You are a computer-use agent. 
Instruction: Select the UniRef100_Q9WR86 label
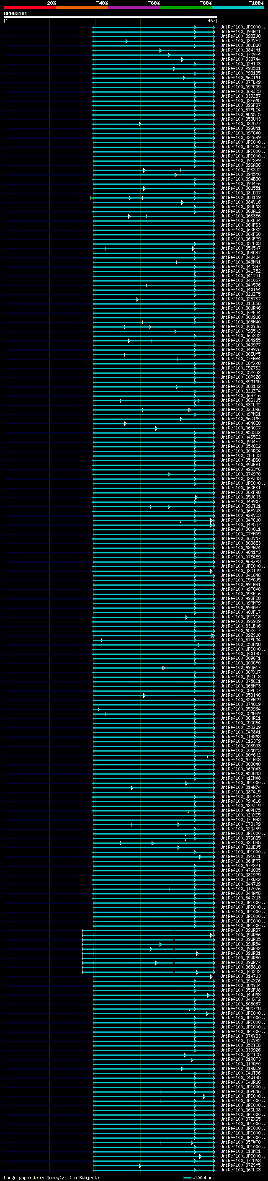coord(240,935)
